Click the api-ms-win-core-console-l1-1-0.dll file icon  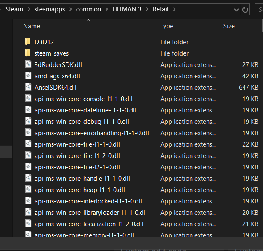pyautogui.click(x=28, y=98)
